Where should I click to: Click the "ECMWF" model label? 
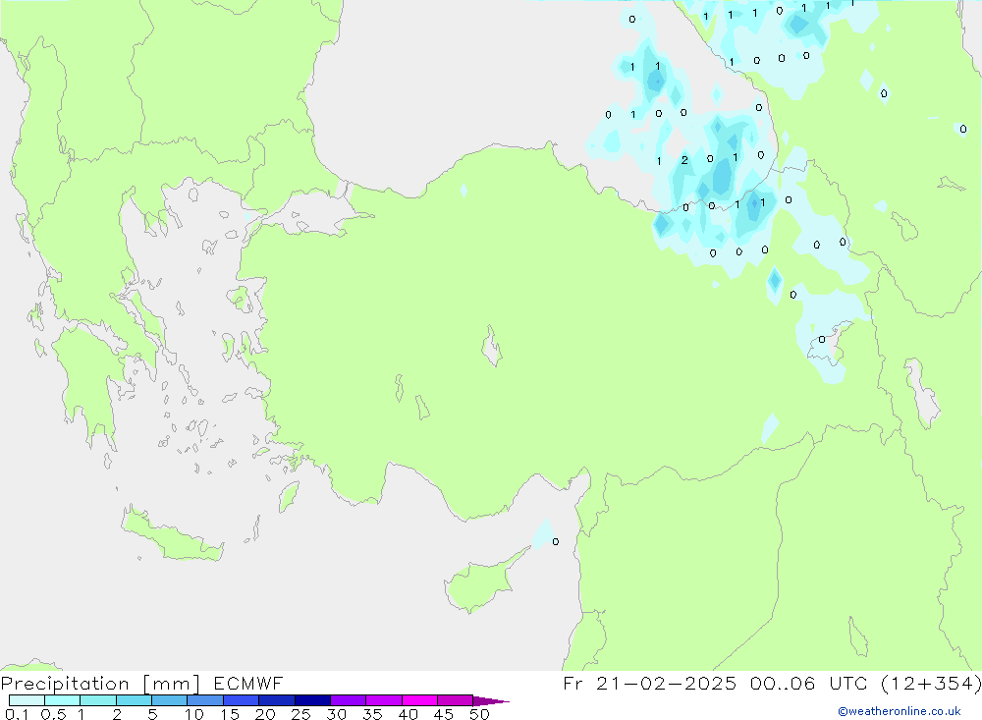(248, 683)
